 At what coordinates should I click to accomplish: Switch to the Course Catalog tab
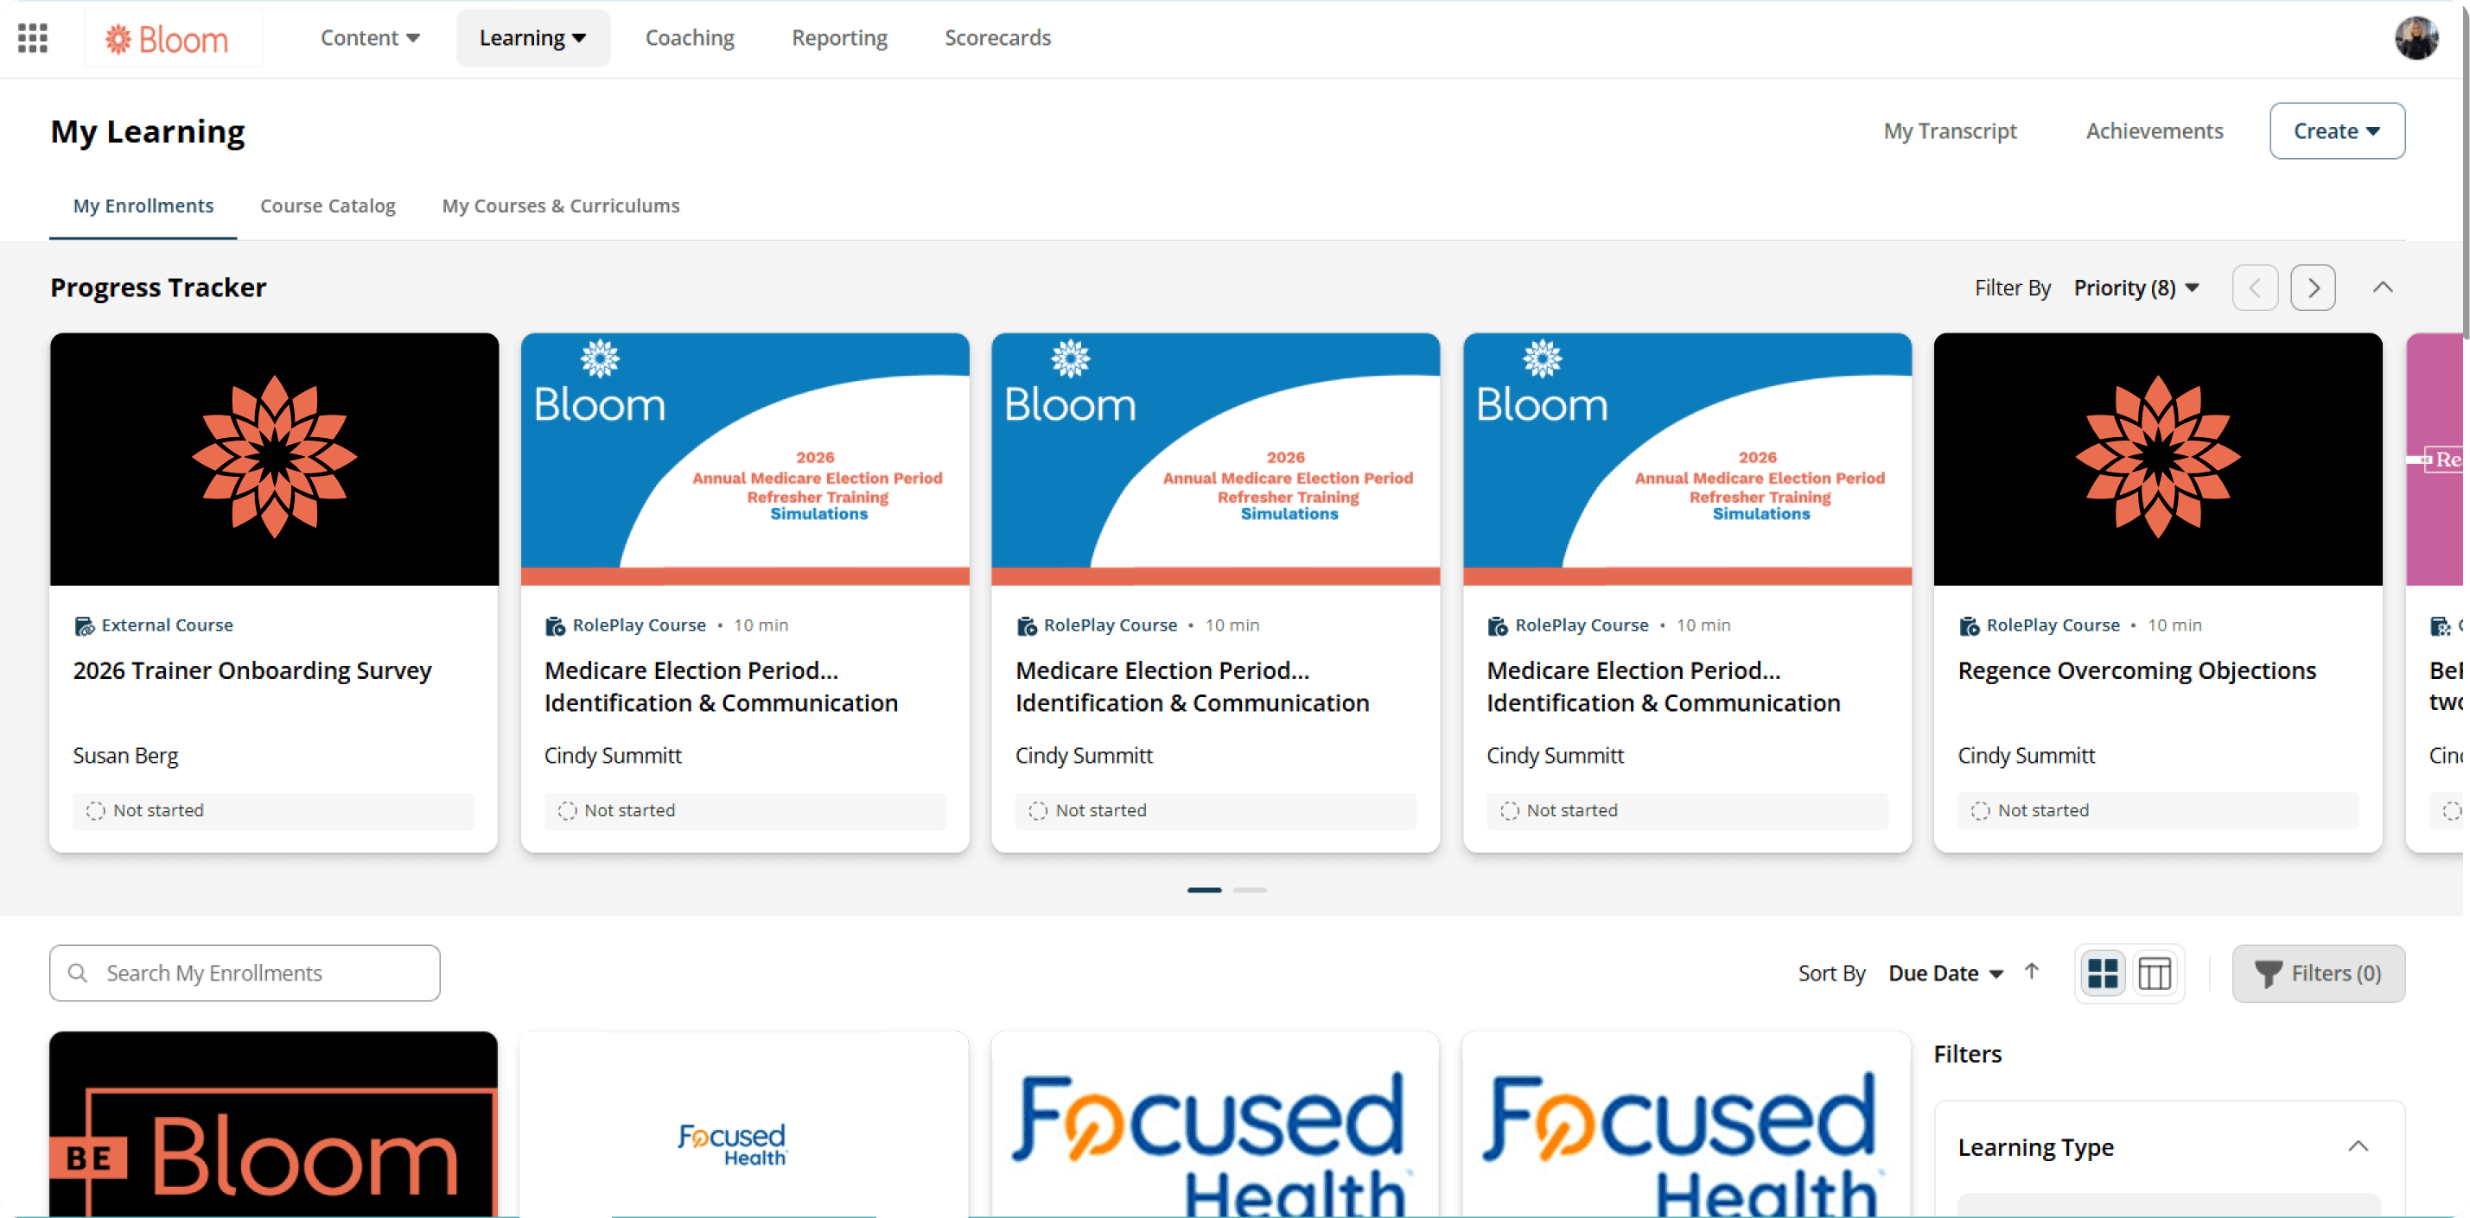point(328,206)
